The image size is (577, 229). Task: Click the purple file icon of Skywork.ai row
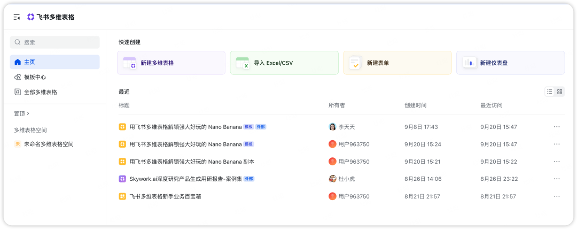coord(122,179)
